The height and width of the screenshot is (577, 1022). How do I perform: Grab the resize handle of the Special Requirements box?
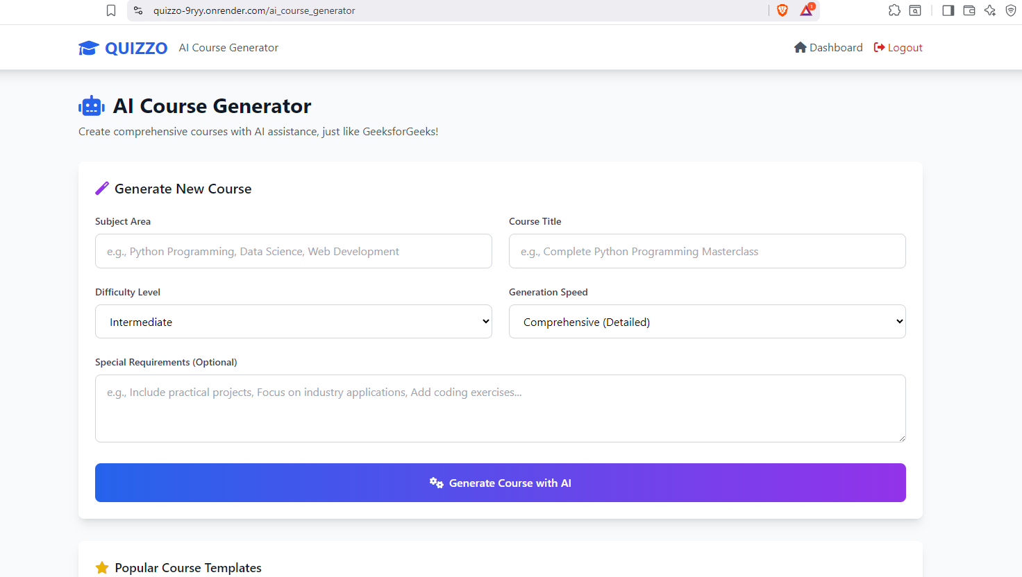point(902,438)
